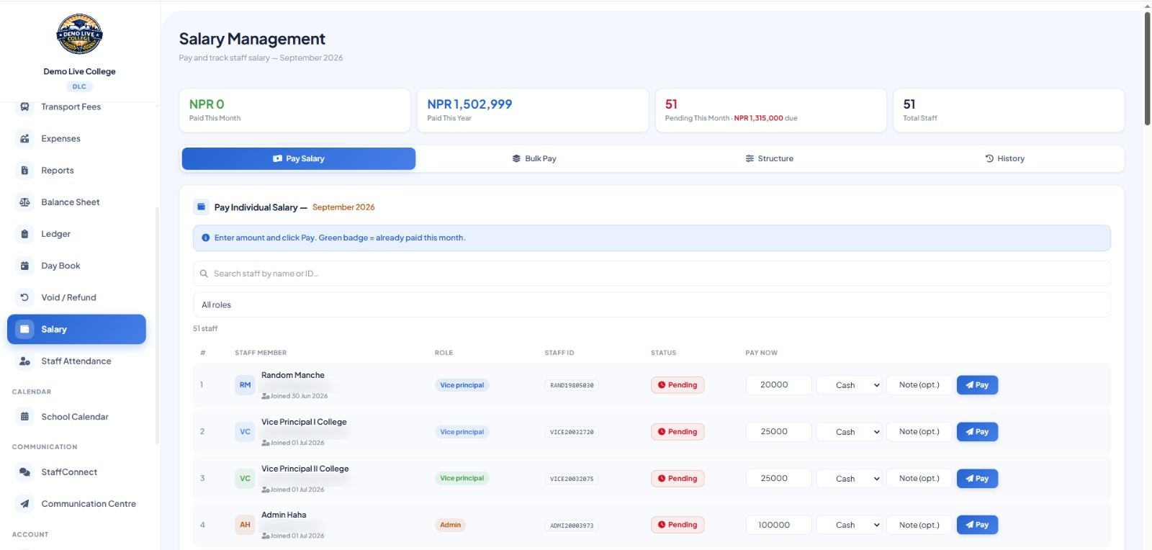Click the Demo Live College logo
This screenshot has width=1152, height=550.
(x=79, y=34)
